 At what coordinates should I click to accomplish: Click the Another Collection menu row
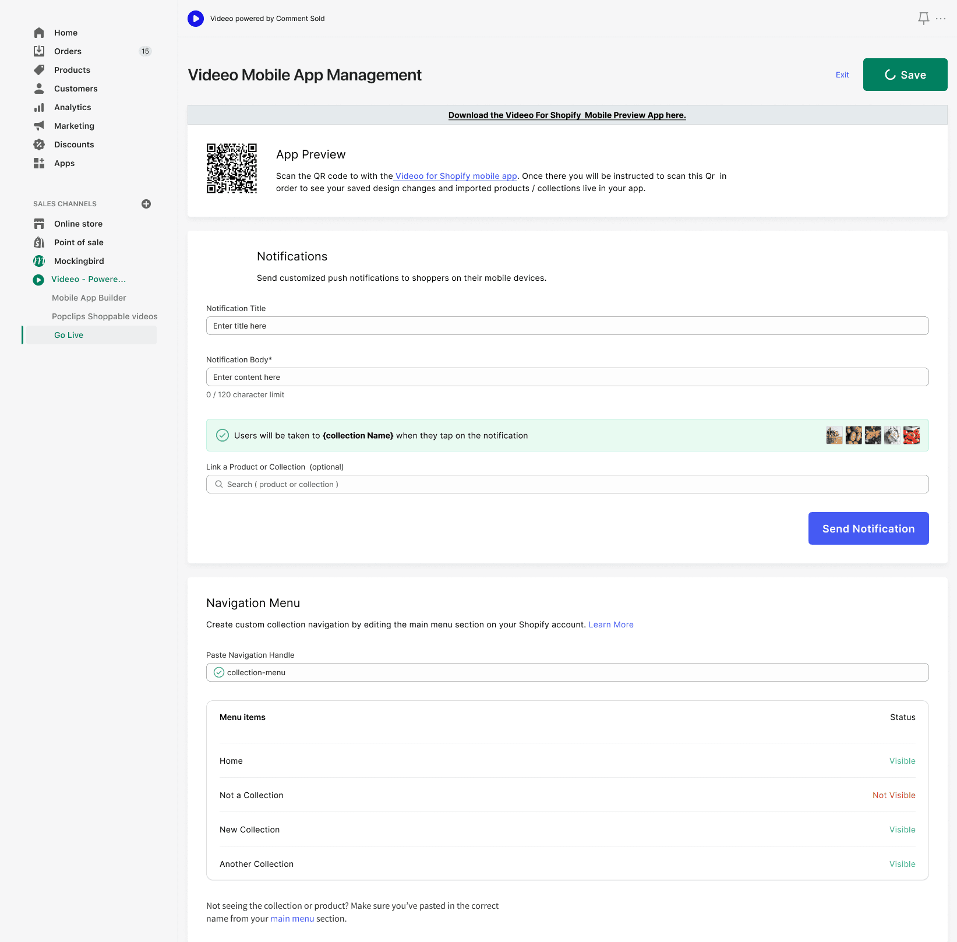567,864
